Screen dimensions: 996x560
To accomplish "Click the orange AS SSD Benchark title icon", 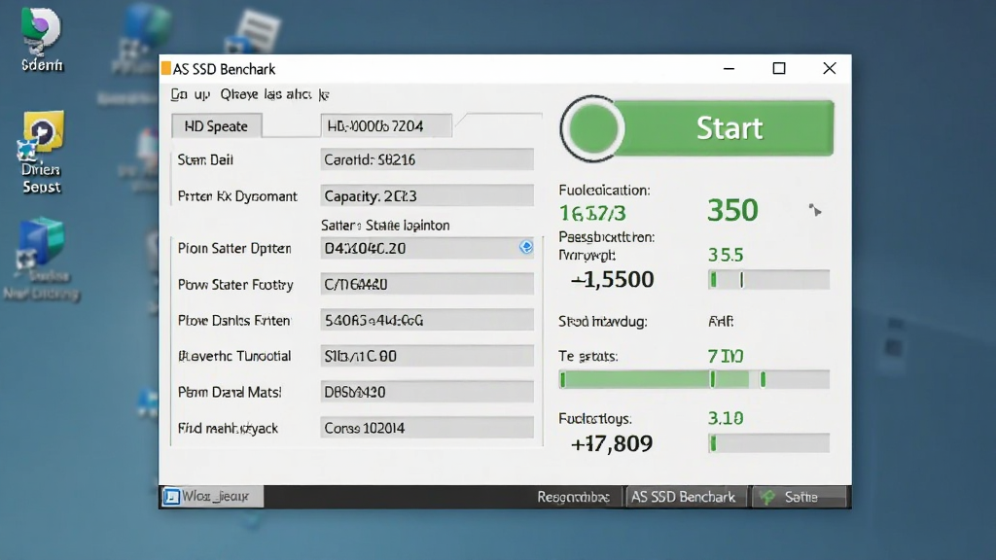I will tap(165, 69).
